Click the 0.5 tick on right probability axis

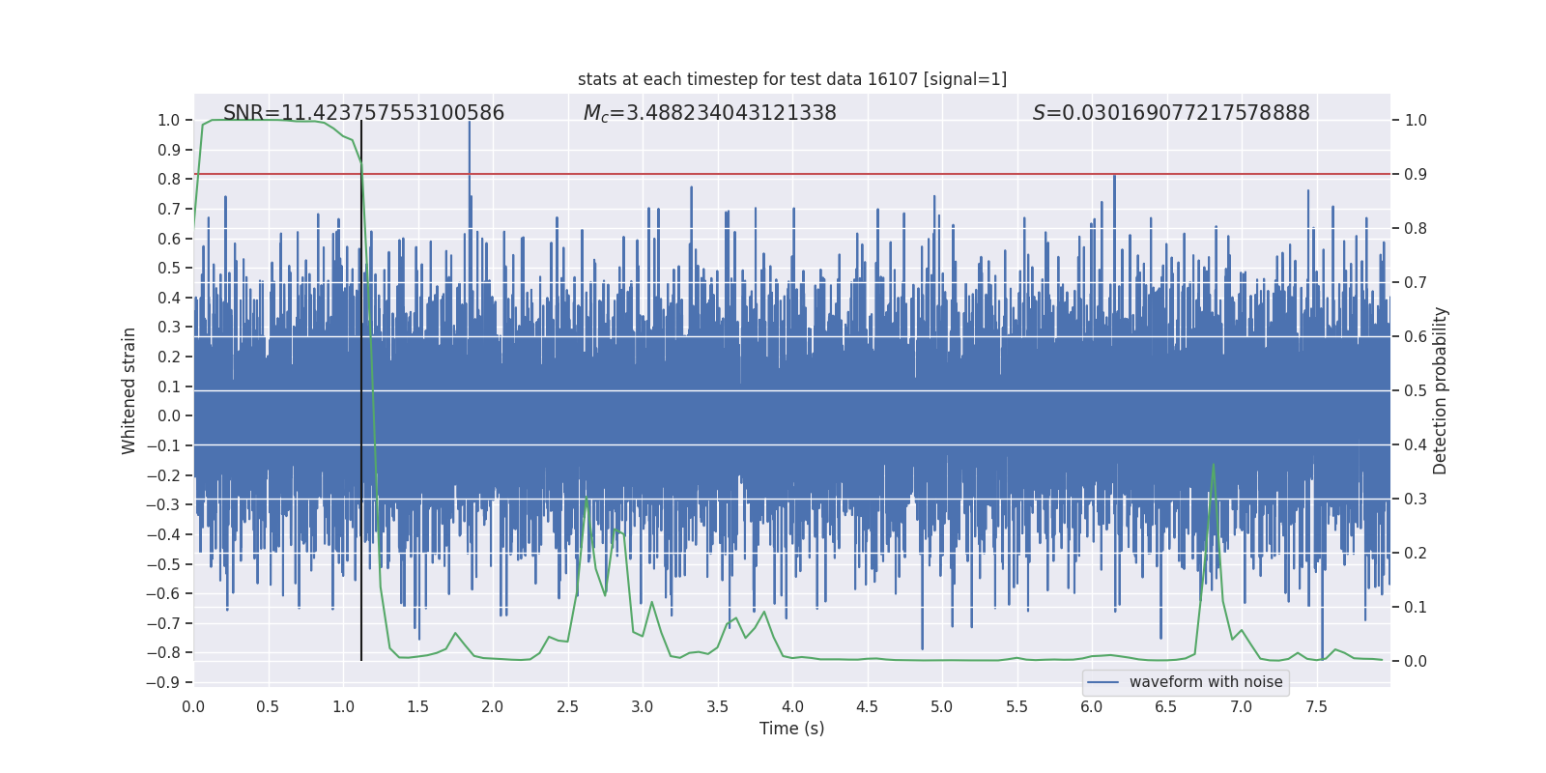click(1416, 391)
